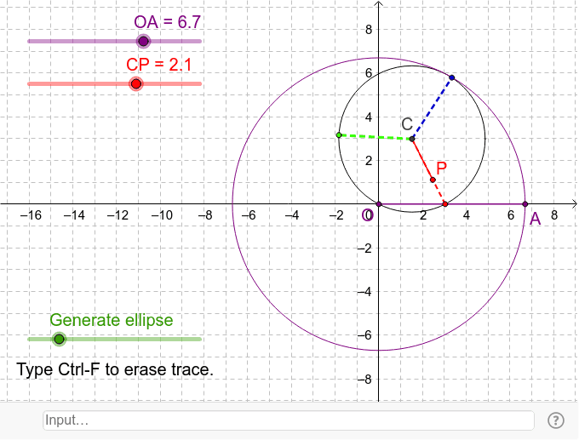Select the blue tangent point on the circles
Image resolution: width=579 pixels, height=440 pixels.
tap(451, 77)
